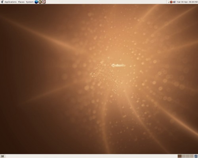198x158 pixels.
Task: Open the red lifesaver Help launcher
Action: [x=44, y=2]
